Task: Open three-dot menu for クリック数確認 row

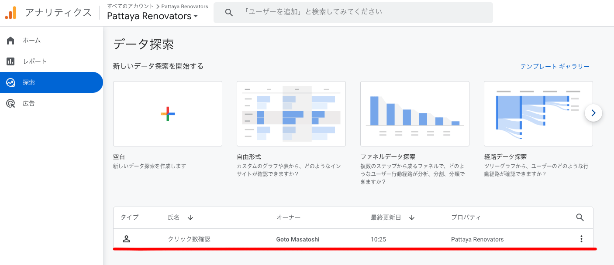Action: pos(581,239)
